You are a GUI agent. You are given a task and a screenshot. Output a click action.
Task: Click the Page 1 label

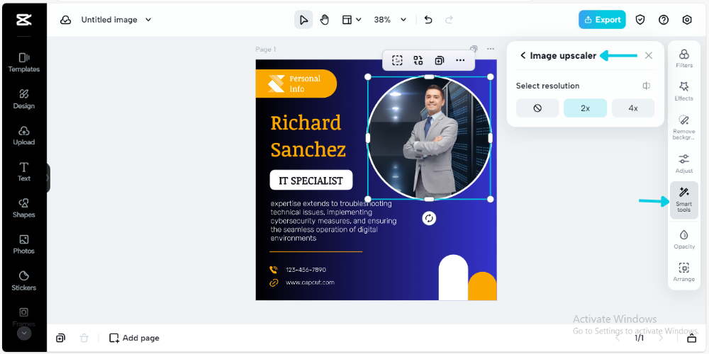pos(265,50)
